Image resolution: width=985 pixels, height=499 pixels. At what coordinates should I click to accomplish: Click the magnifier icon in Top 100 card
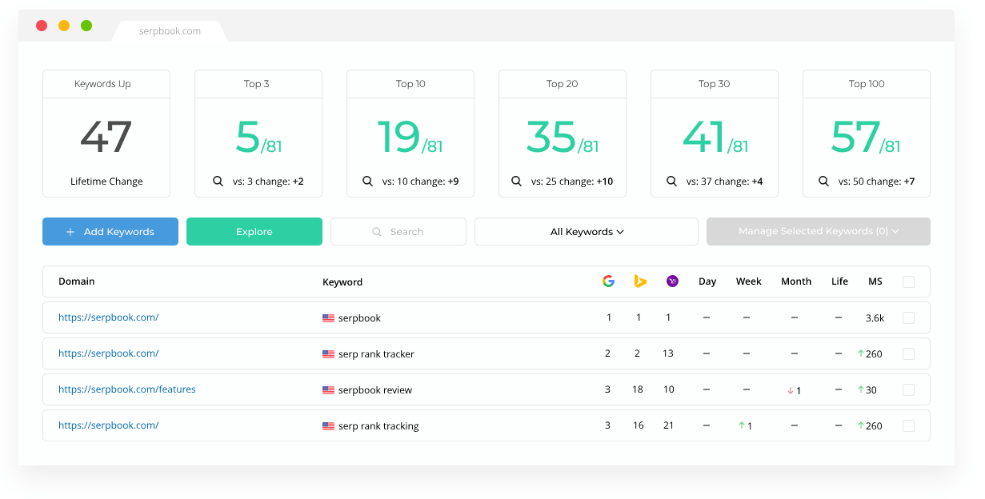823,182
